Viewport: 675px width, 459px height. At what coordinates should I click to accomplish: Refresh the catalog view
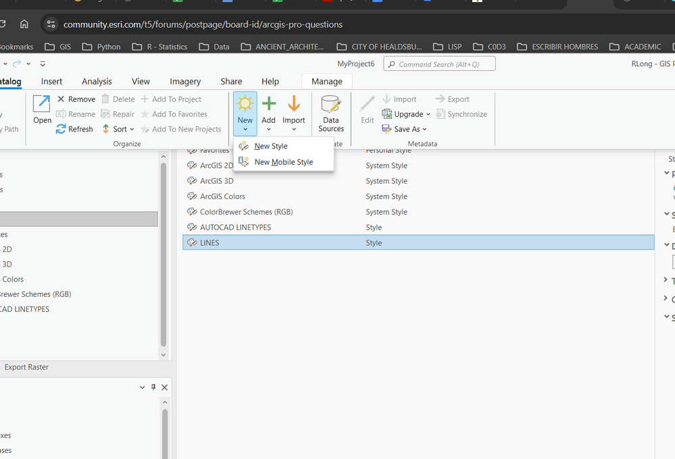click(74, 129)
